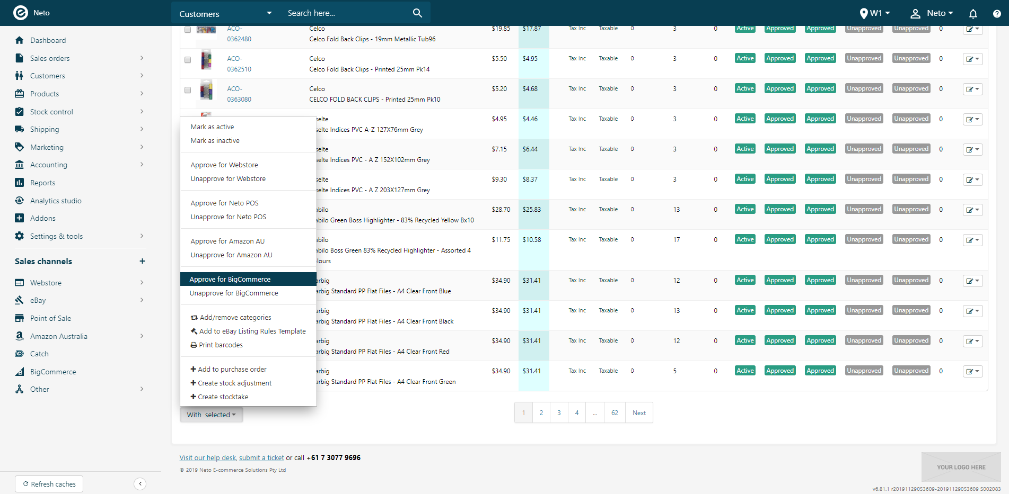Viewport: 1009px width, 494px height.
Task: Choose Approve for BigCommerce
Action: [x=249, y=279]
